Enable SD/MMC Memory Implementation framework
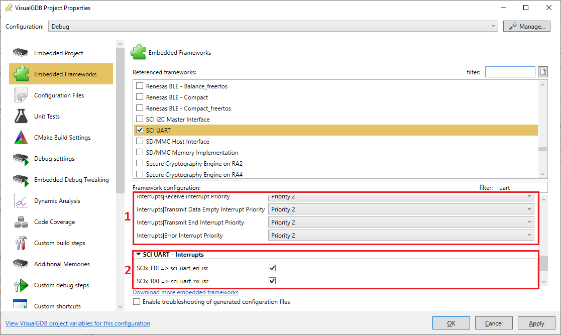Viewport: 561px width, 335px height. point(140,152)
